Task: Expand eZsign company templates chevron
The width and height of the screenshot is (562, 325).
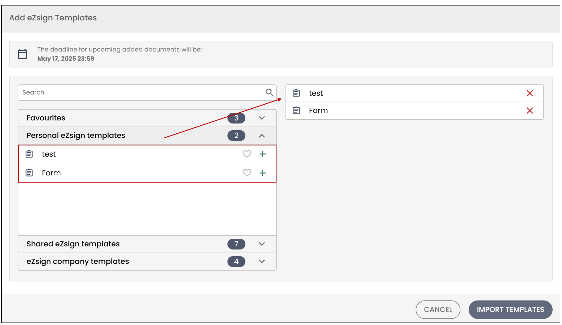Action: tap(262, 261)
